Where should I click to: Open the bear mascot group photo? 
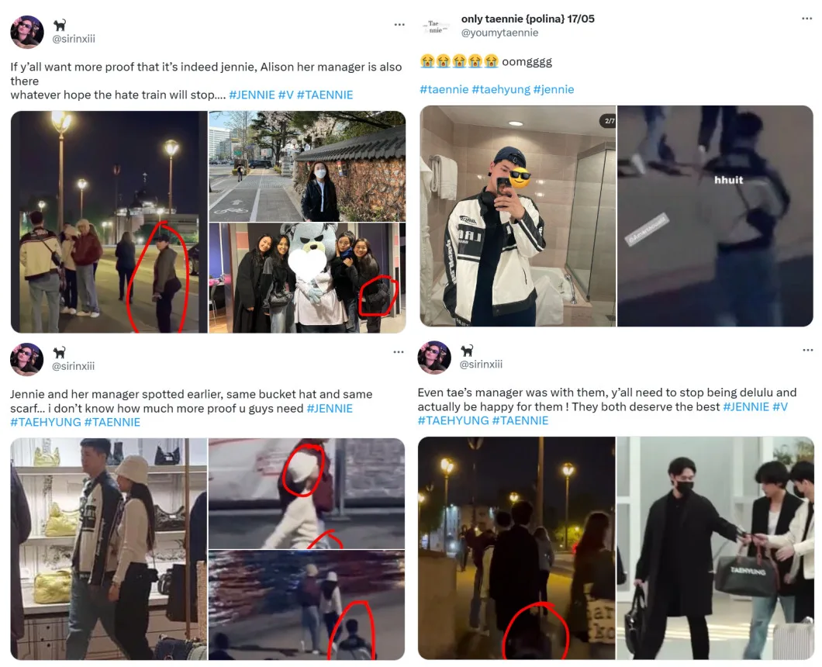(x=307, y=278)
